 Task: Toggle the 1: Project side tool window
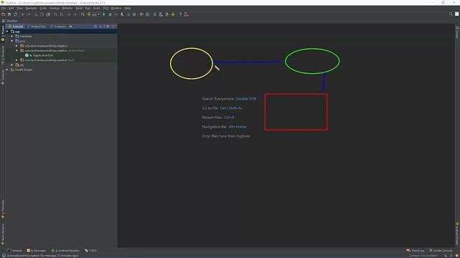click(3, 34)
